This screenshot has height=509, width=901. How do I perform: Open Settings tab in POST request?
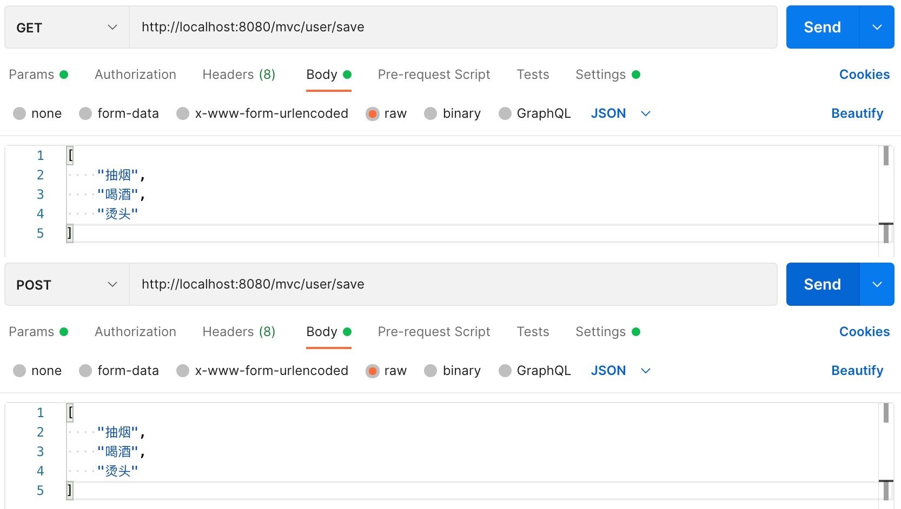click(600, 332)
